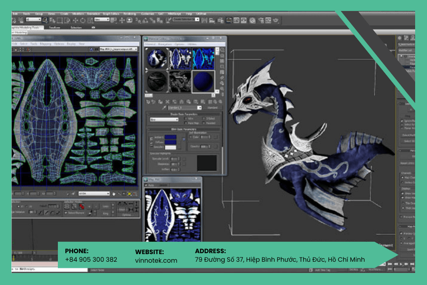Click the Standard material type button

tap(213, 108)
